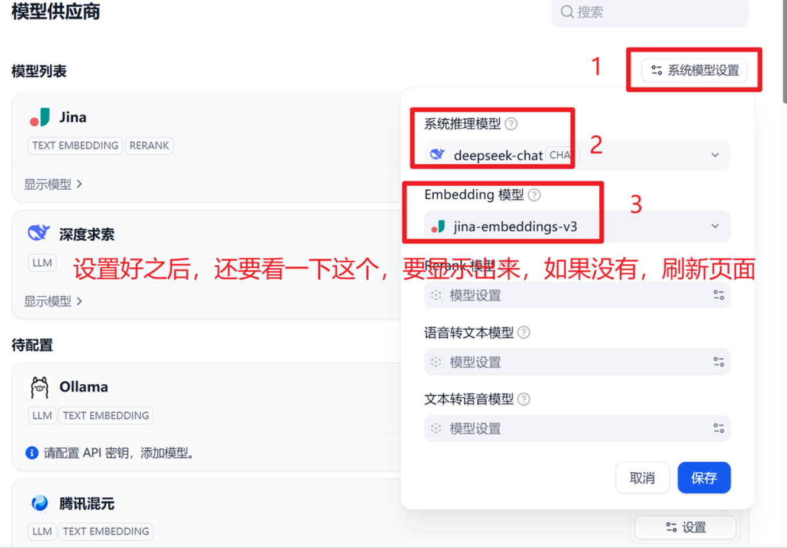Image resolution: width=787 pixels, height=548 pixels.
Task: Open the 文本转语音模型 模型设置 selector
Action: pos(577,429)
